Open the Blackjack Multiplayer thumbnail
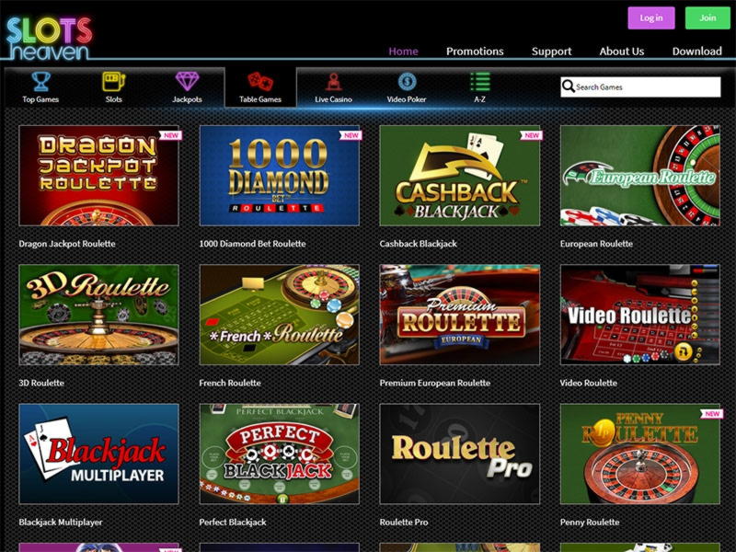The width and height of the screenshot is (736, 552). coord(98,454)
